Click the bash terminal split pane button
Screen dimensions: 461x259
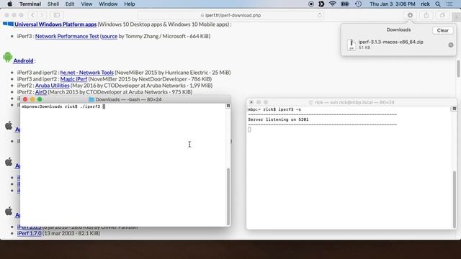pyautogui.click(x=228, y=106)
